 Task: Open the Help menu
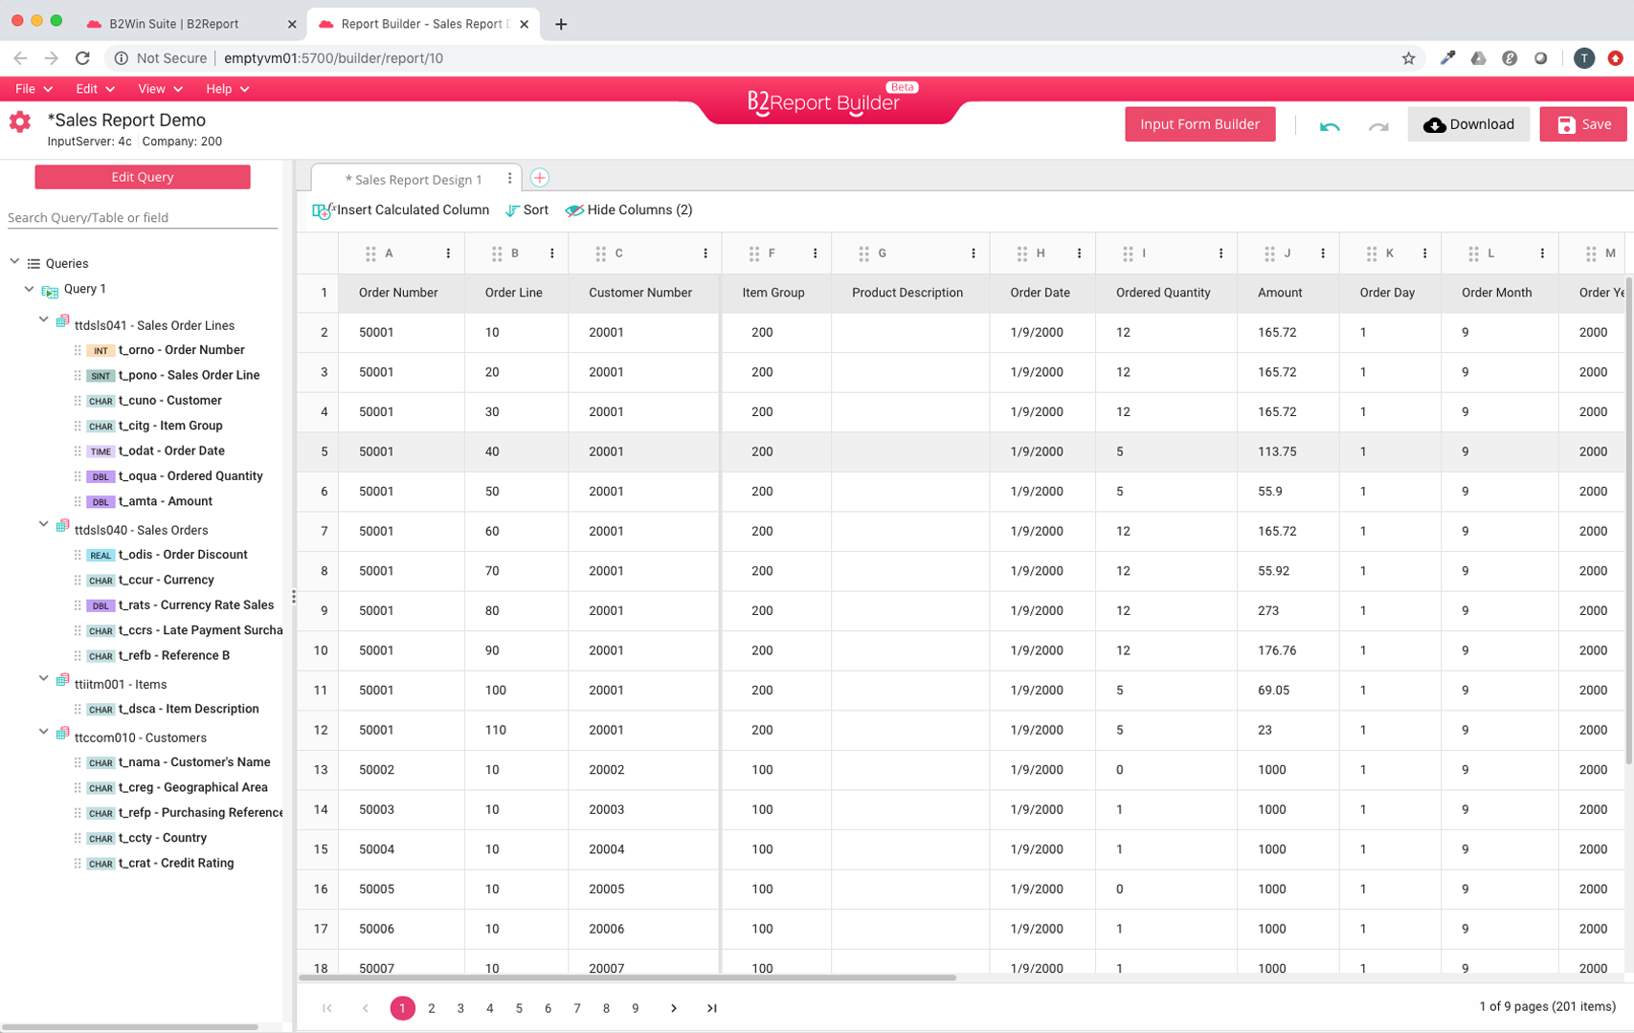(x=227, y=89)
